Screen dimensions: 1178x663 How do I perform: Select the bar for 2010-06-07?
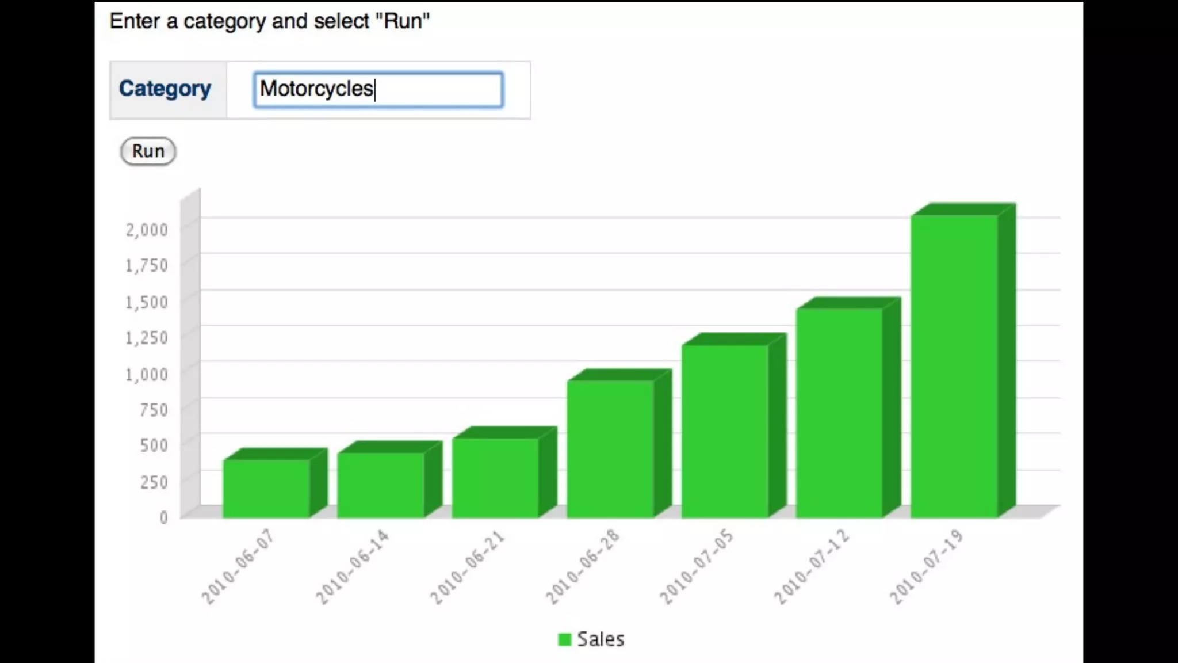click(x=266, y=488)
